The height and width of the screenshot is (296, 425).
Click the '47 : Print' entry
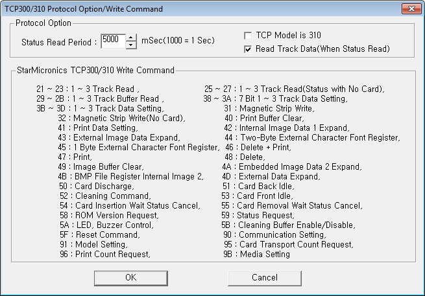75,157
